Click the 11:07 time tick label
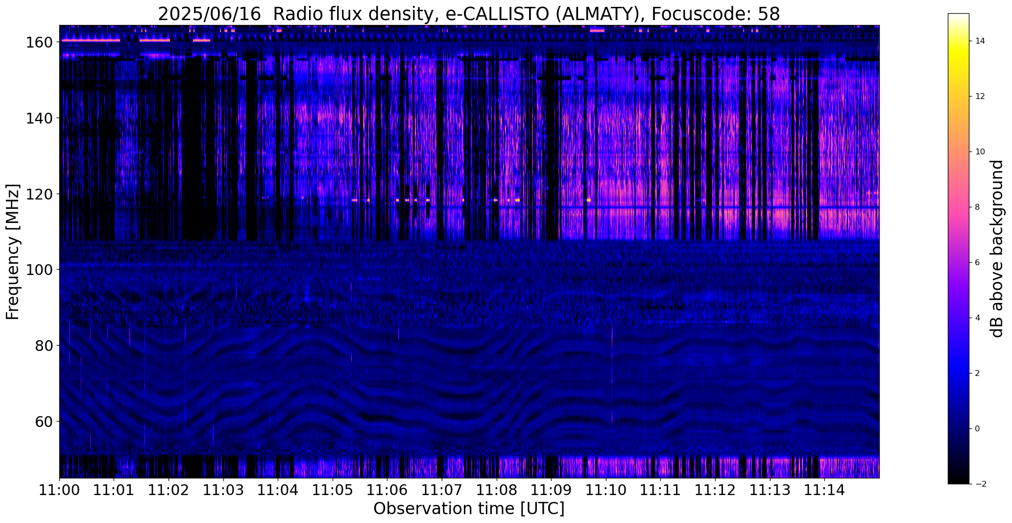Viewport: 1012px width, 523px height. click(x=442, y=489)
